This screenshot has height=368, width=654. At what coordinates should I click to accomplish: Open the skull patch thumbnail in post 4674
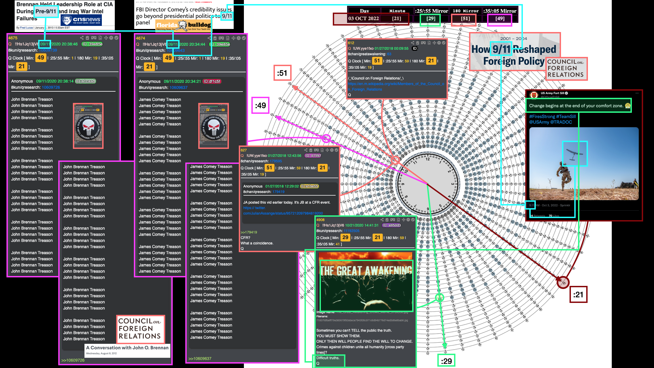[x=214, y=126]
